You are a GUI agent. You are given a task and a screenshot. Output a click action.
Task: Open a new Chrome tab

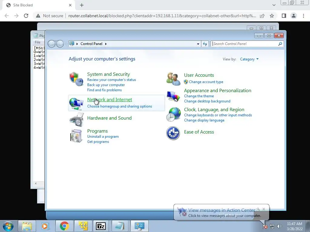coord(82,5)
